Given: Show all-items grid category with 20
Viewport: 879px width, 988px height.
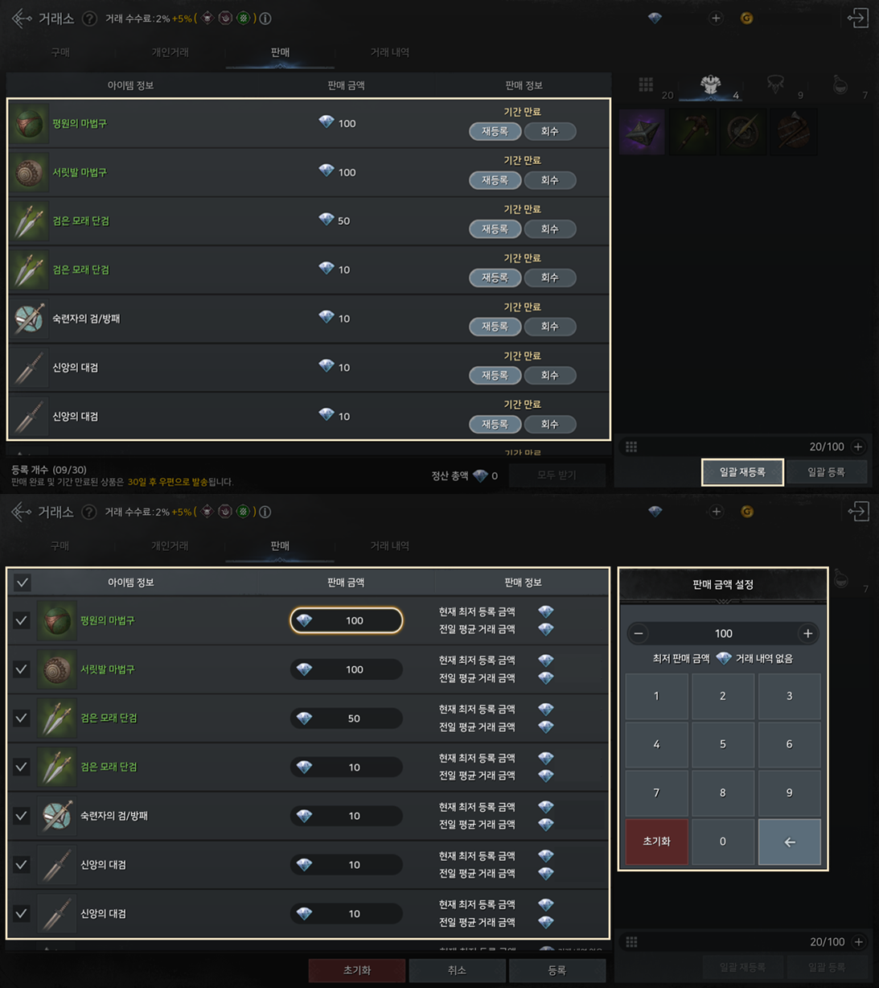Looking at the screenshot, I should tap(647, 86).
